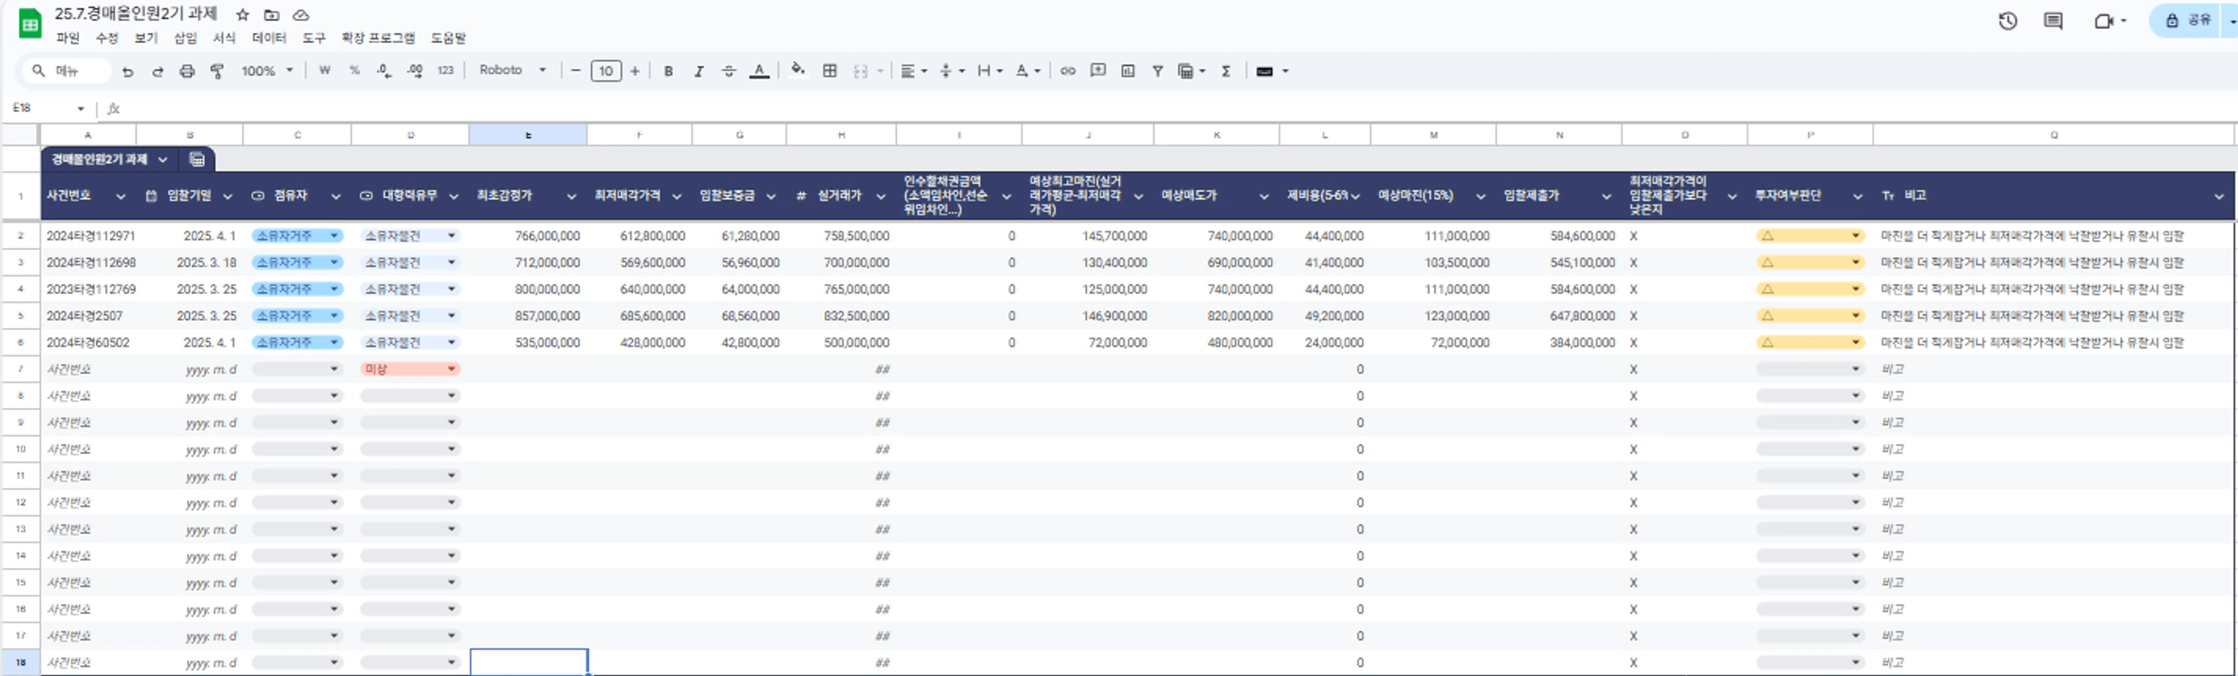Image resolution: width=2238 pixels, height=676 pixels.
Task: Open the 데이터 menu
Action: [x=269, y=38]
